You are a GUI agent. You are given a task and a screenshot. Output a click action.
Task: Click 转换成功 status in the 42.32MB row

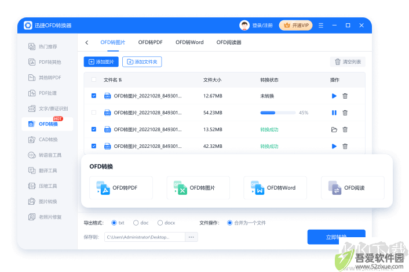pyautogui.click(x=269, y=146)
